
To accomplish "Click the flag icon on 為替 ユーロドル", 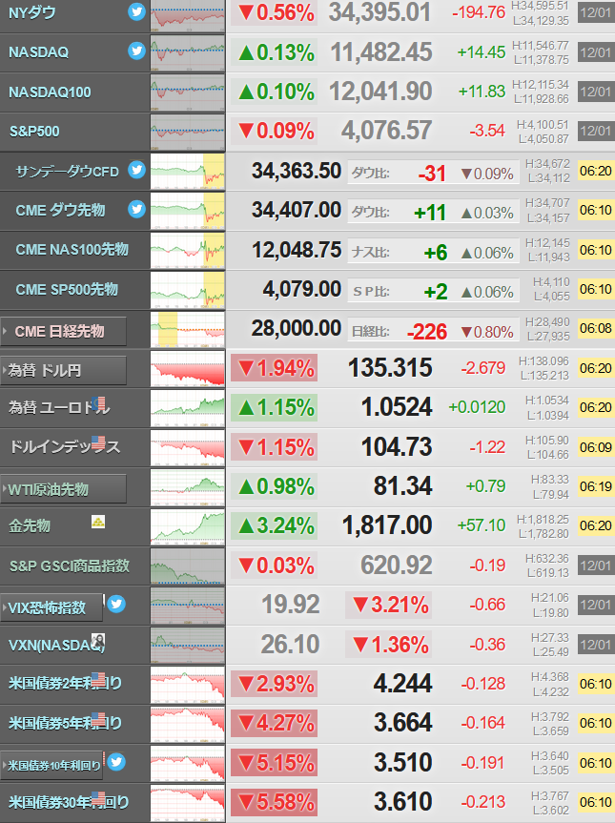I will (x=98, y=403).
